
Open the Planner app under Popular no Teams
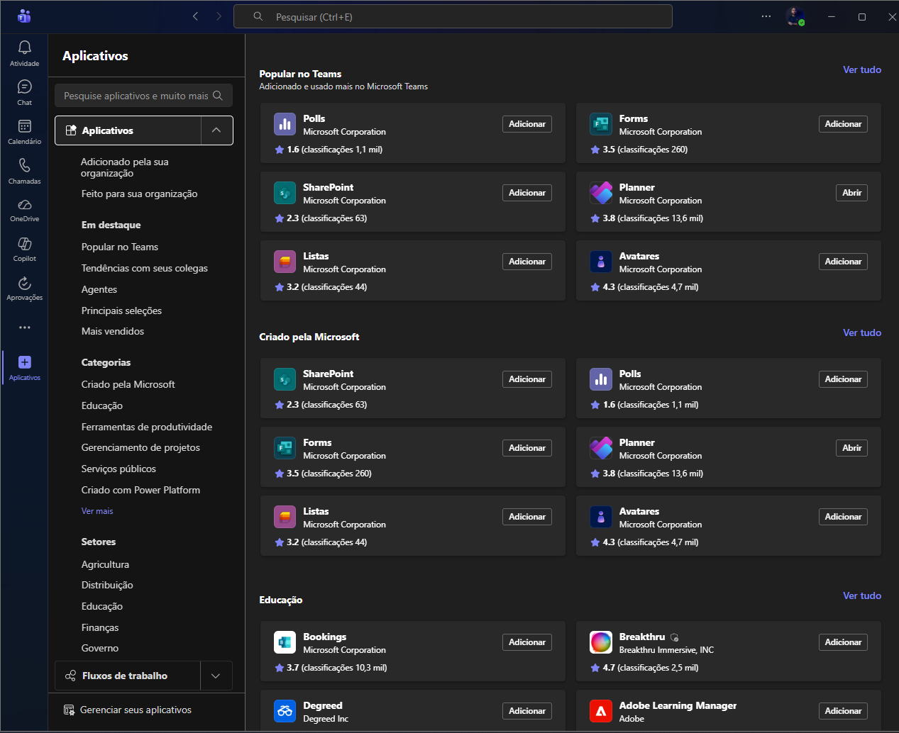851,193
